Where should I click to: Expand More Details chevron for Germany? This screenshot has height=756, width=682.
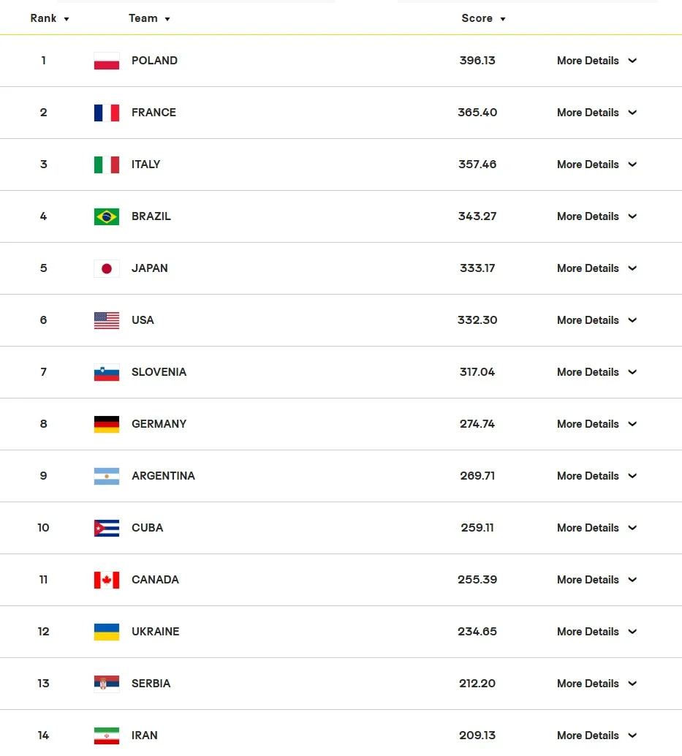click(632, 425)
